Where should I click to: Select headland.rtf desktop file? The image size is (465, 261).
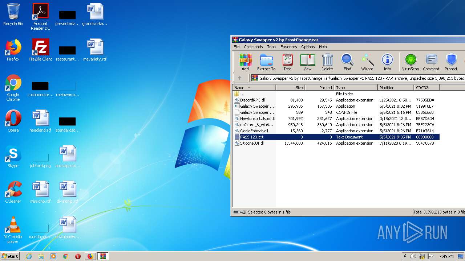click(40, 121)
